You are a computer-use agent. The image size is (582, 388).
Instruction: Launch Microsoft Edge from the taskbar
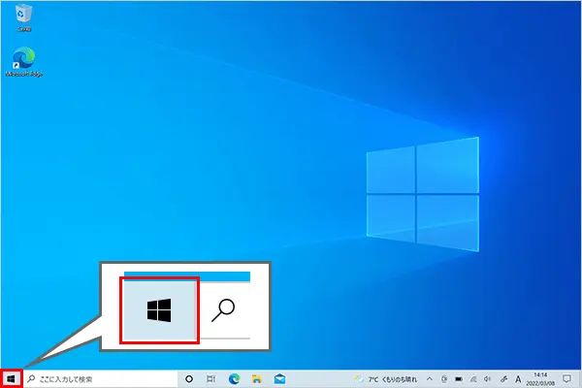click(x=234, y=379)
